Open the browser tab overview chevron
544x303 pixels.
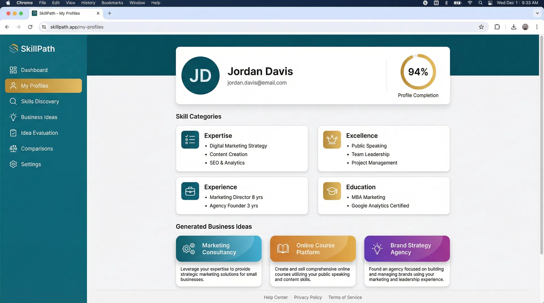pos(537,13)
